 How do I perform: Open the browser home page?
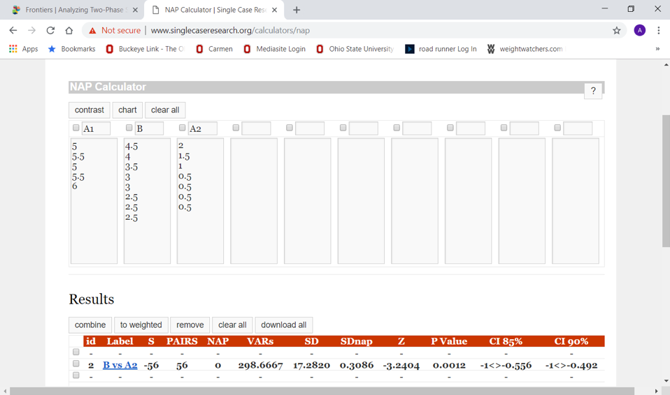69,30
